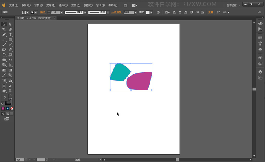Image resolution: width=265 pixels, height=162 pixels.
Task: Reset to default fill and stroke
Action: tap(2, 104)
